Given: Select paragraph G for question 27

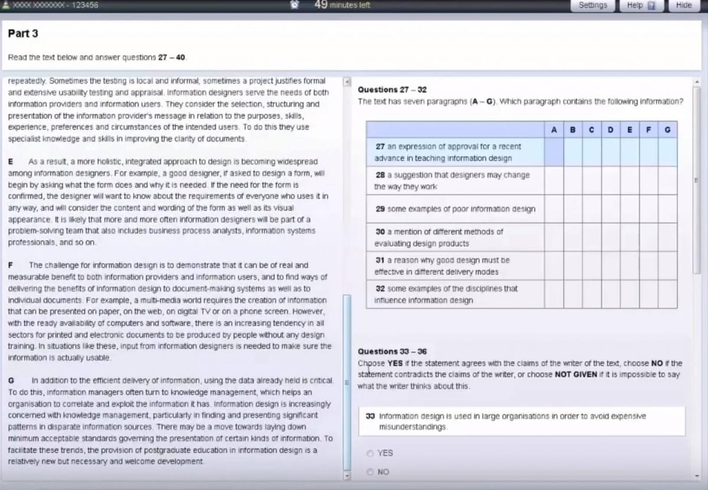Looking at the screenshot, I should click(667, 152).
